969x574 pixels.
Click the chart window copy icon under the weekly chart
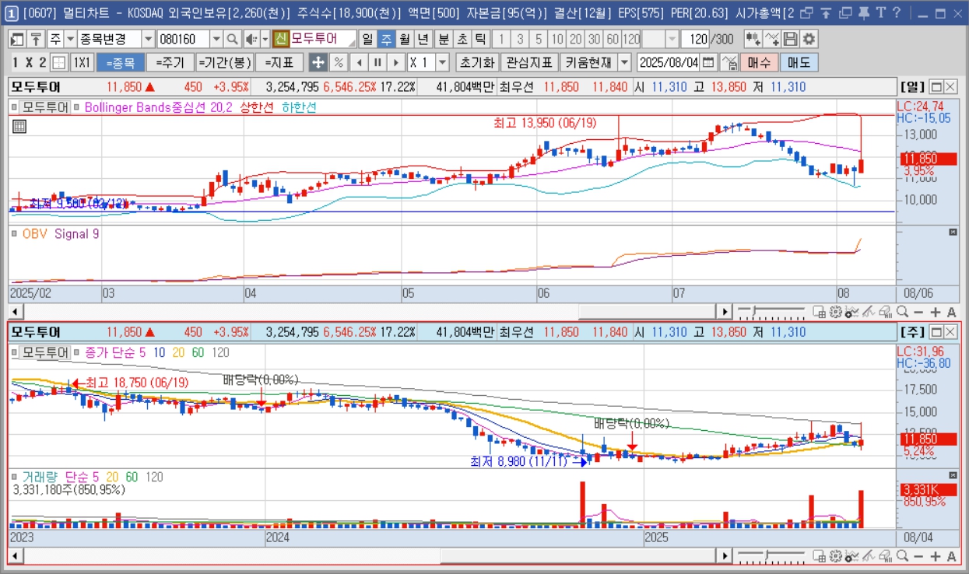(x=819, y=556)
